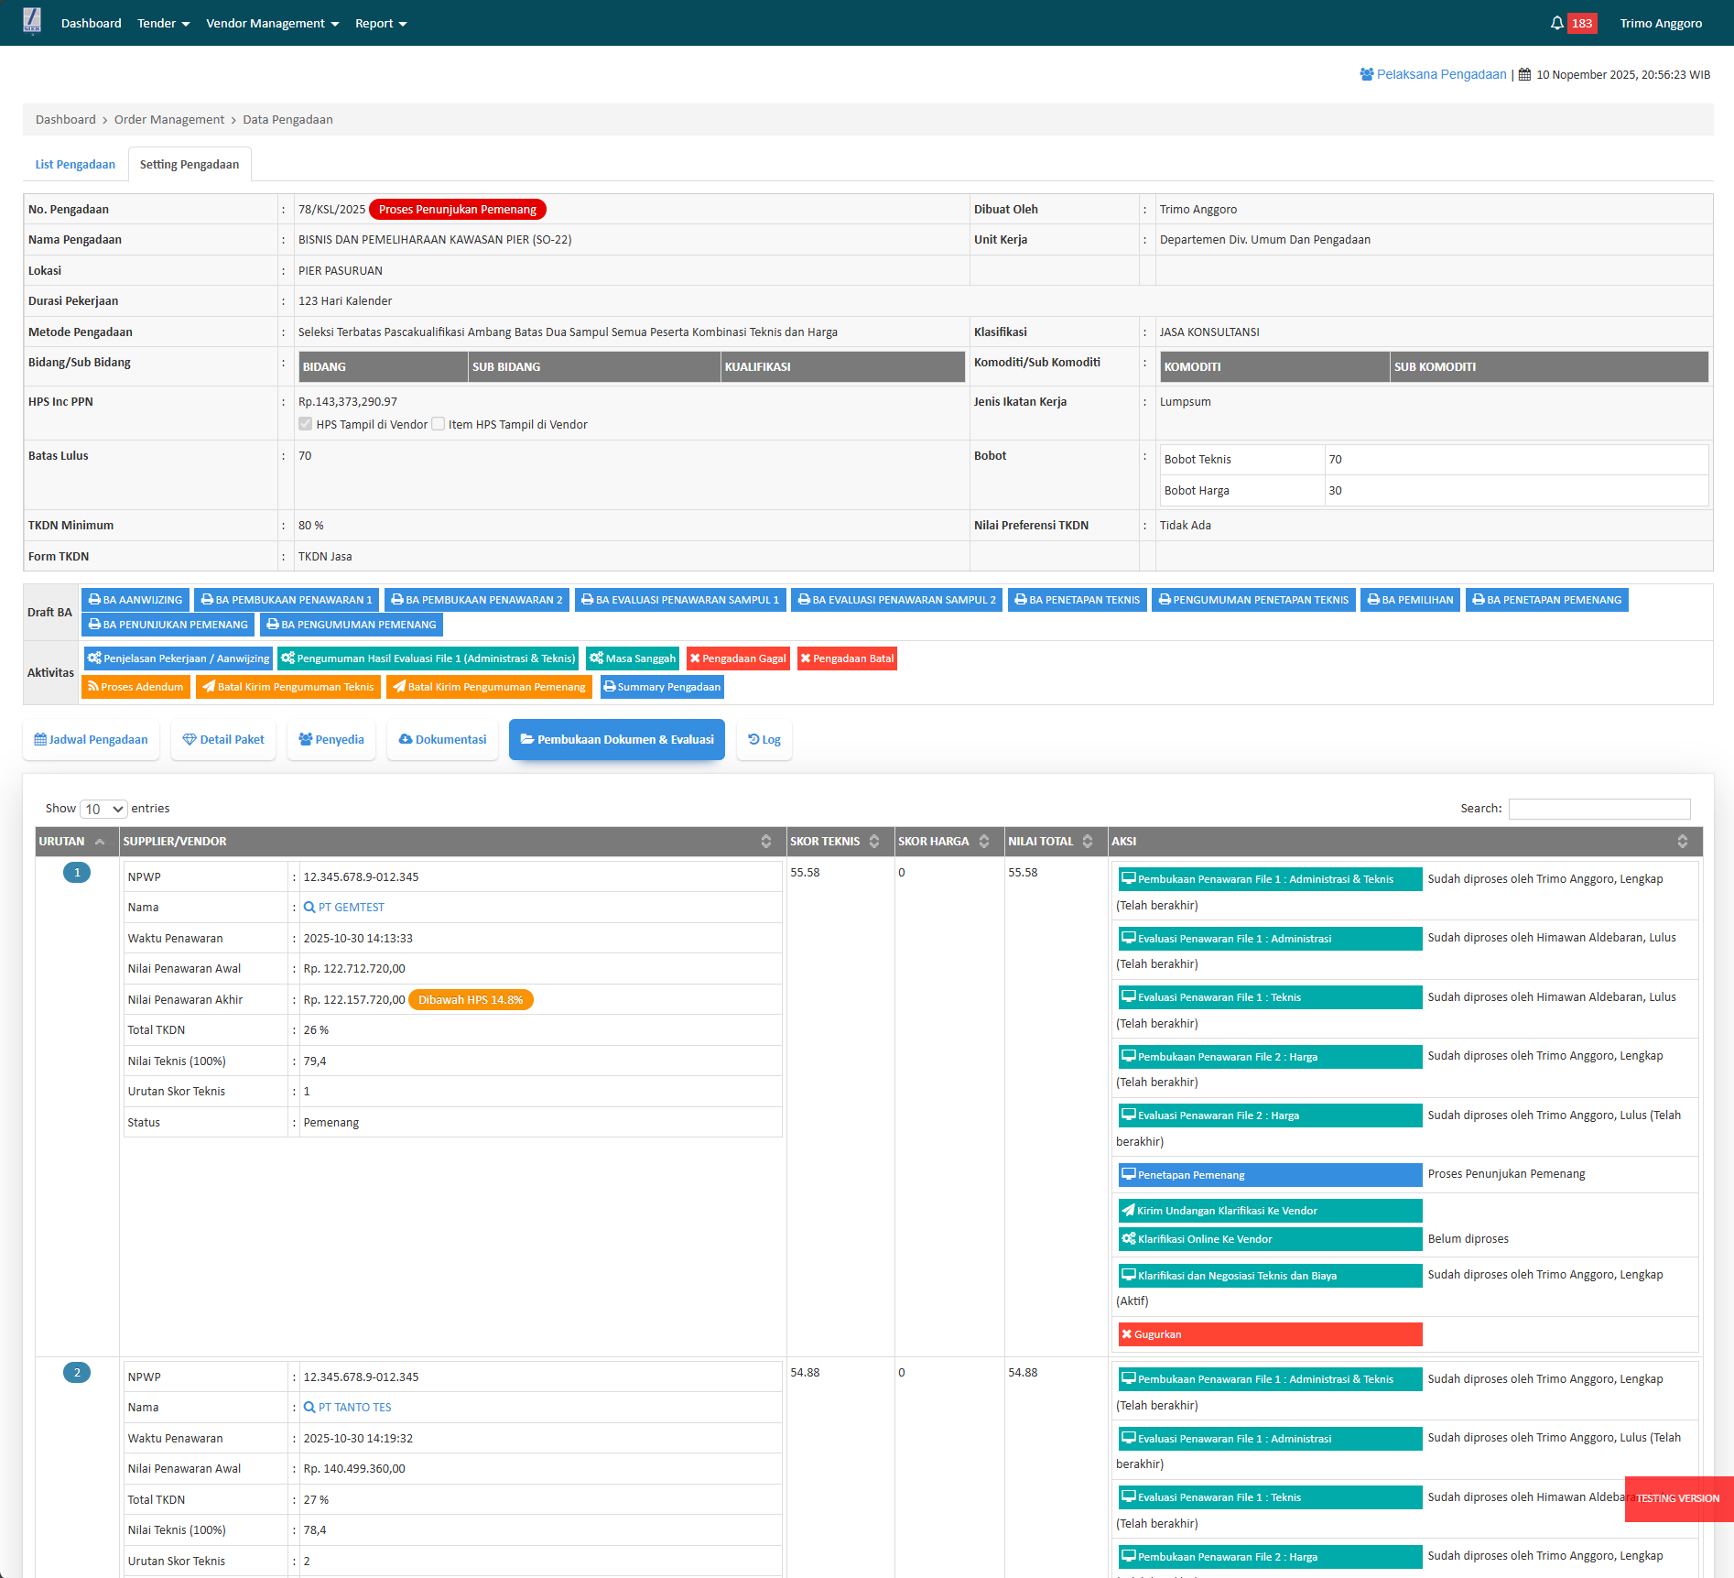This screenshot has height=1578, width=1734.
Task: Open the Tender dropdown menu
Action: [163, 23]
